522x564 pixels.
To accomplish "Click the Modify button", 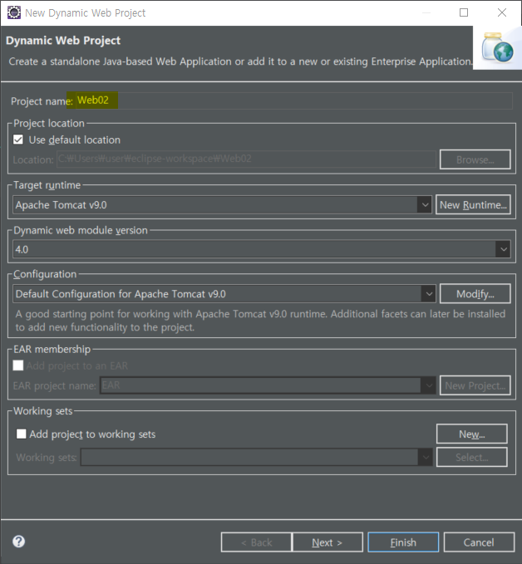I will pos(475,294).
